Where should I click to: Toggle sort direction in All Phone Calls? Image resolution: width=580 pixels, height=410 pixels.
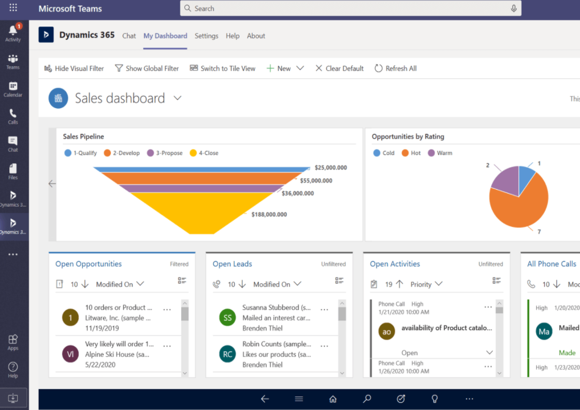pyautogui.click(x=557, y=284)
